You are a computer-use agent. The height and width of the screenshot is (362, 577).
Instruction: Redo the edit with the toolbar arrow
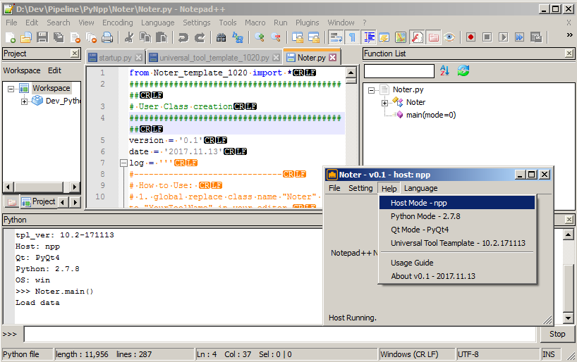[200, 37]
